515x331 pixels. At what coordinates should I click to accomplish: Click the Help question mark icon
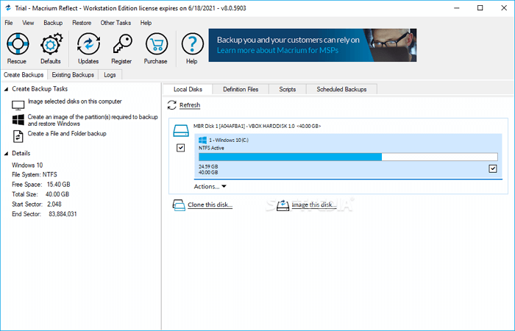point(192,46)
